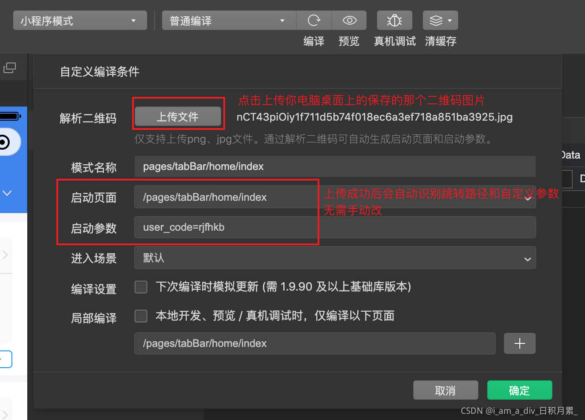This screenshot has height=420, width=585.
Task: Click the green 确定 confirm button
Action: (519, 391)
